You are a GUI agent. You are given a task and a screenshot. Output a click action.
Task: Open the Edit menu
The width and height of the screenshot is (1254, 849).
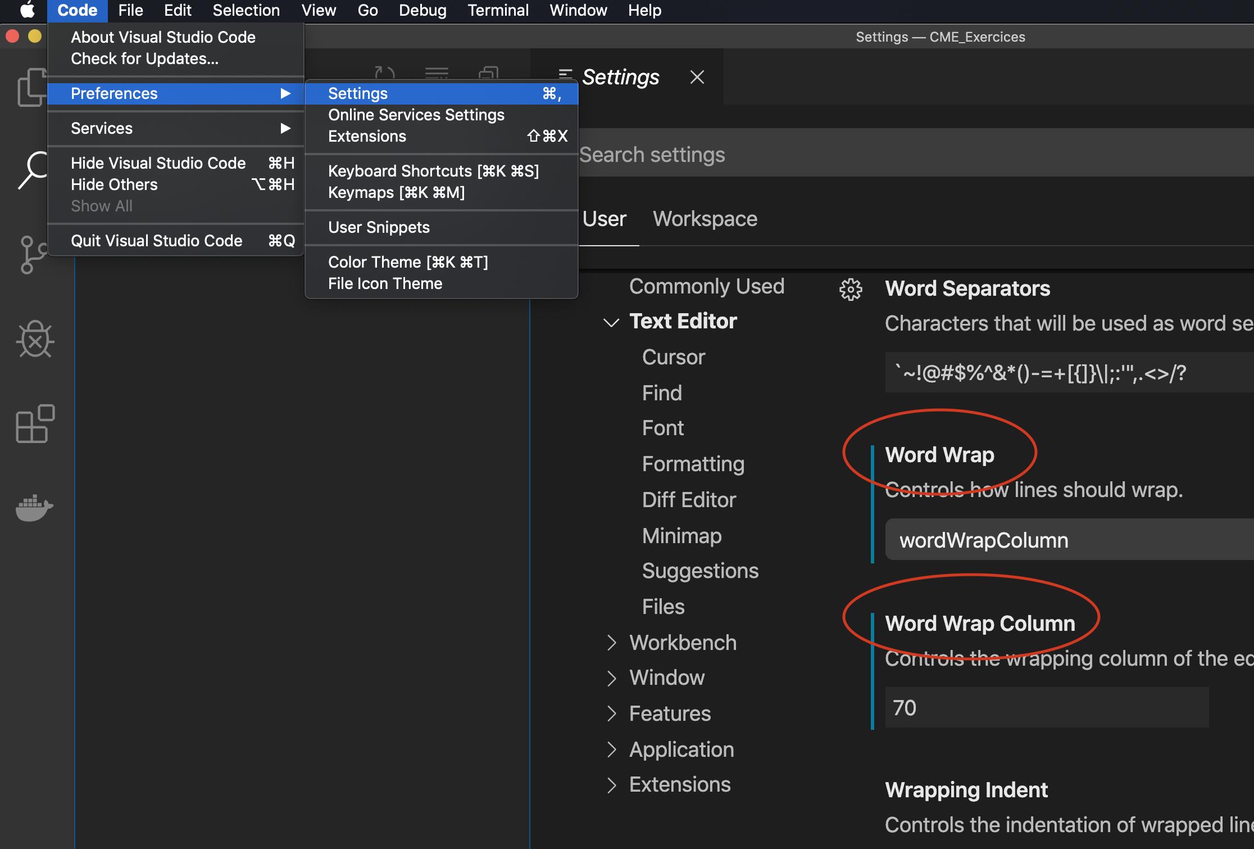click(178, 10)
